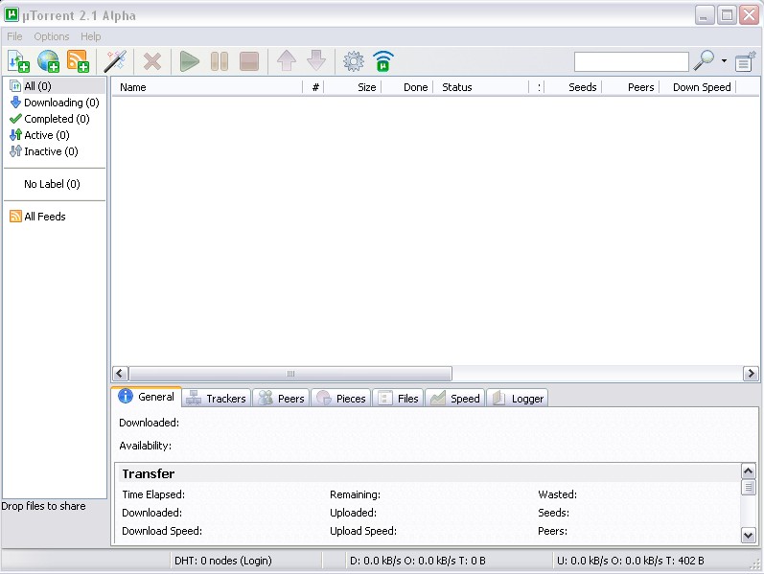Sort list by Name column header
This screenshot has height=574, width=764.
[208, 87]
